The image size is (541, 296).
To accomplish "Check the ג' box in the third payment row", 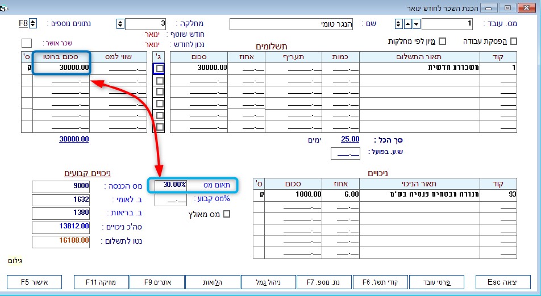I will pyautogui.click(x=159, y=92).
